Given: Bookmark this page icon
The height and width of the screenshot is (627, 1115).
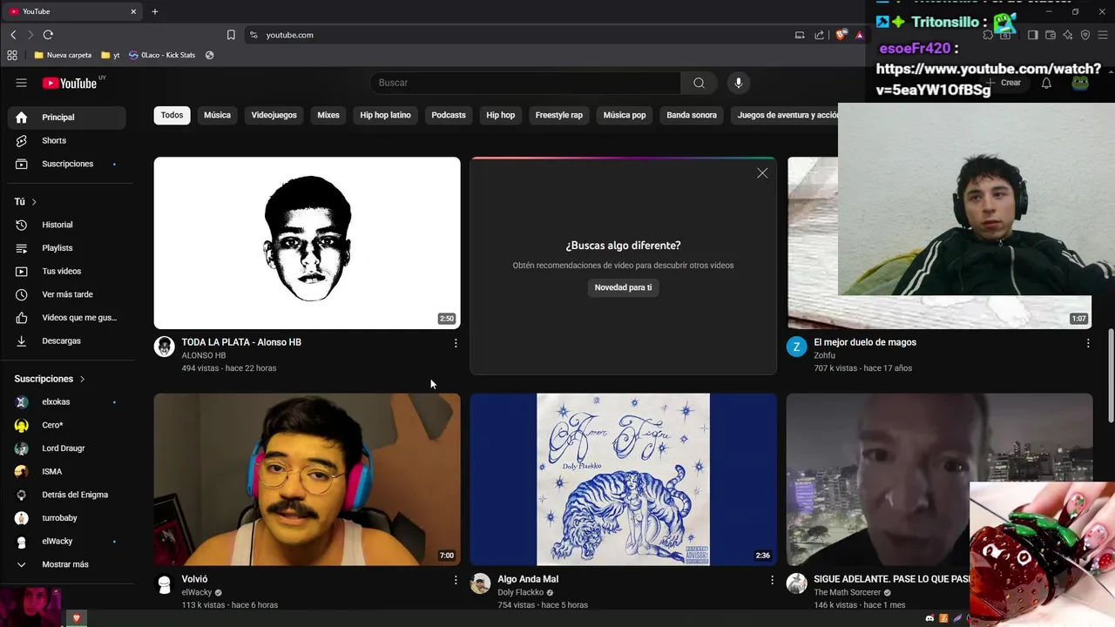Looking at the screenshot, I should (x=231, y=35).
